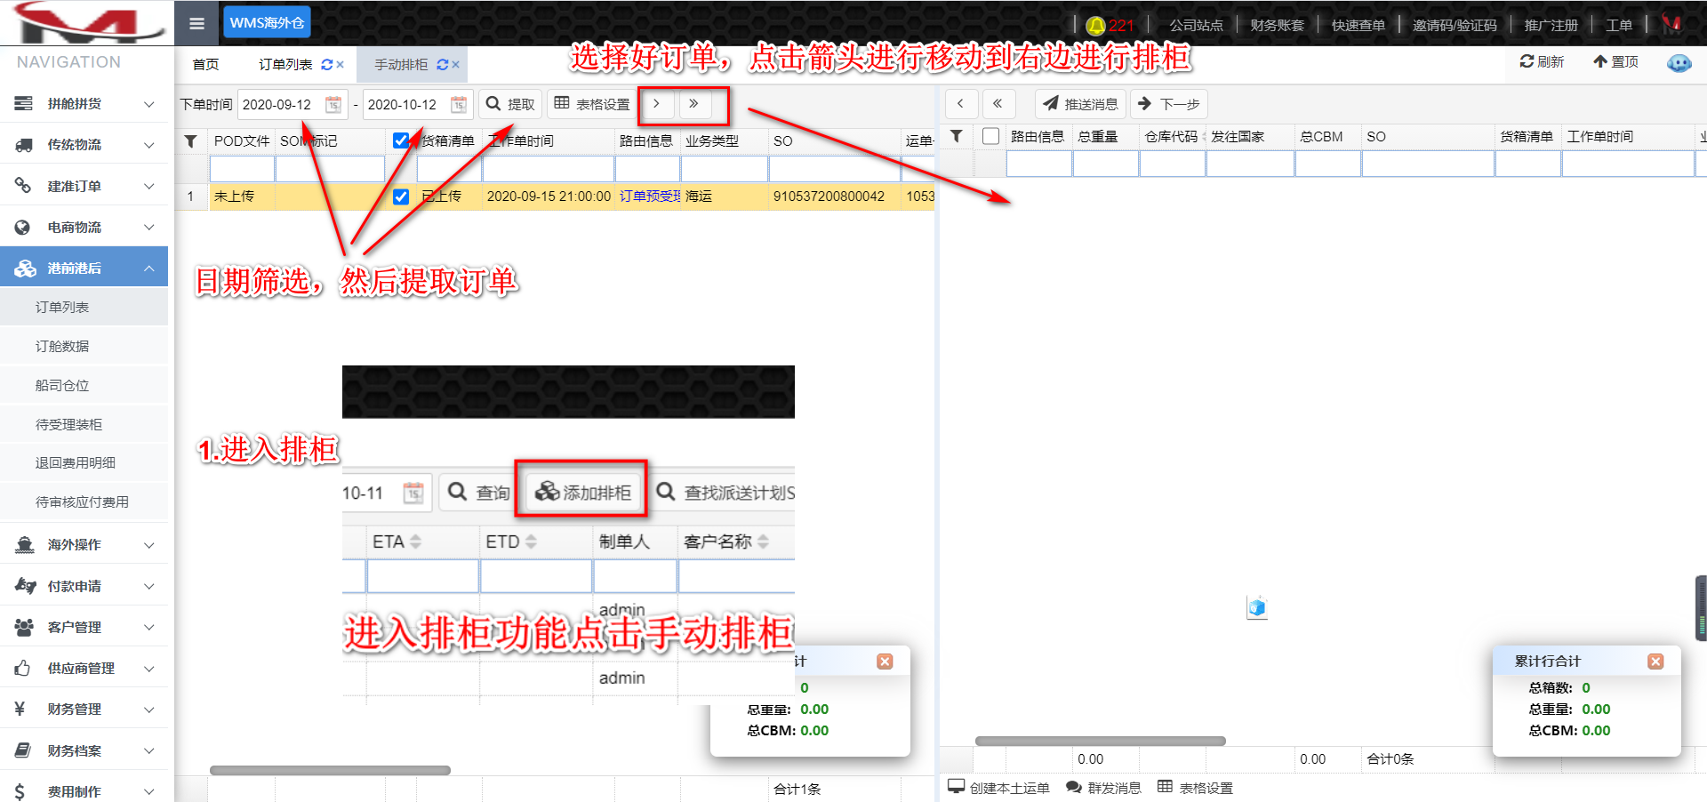1707x802 pixels.
Task: Move all orders right with double arrow
Action: (x=693, y=104)
